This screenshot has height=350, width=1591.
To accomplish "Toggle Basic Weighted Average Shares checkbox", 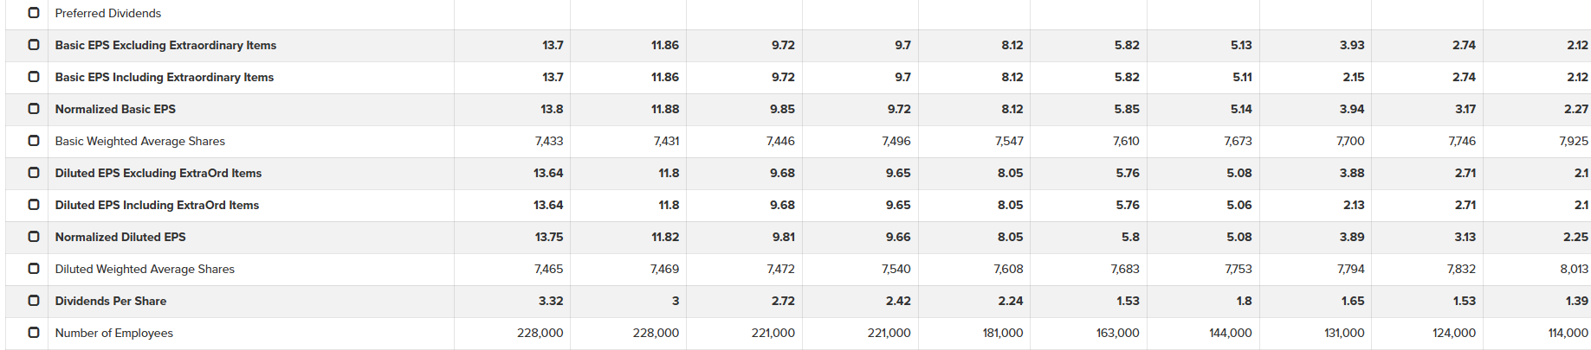I will tap(34, 141).
